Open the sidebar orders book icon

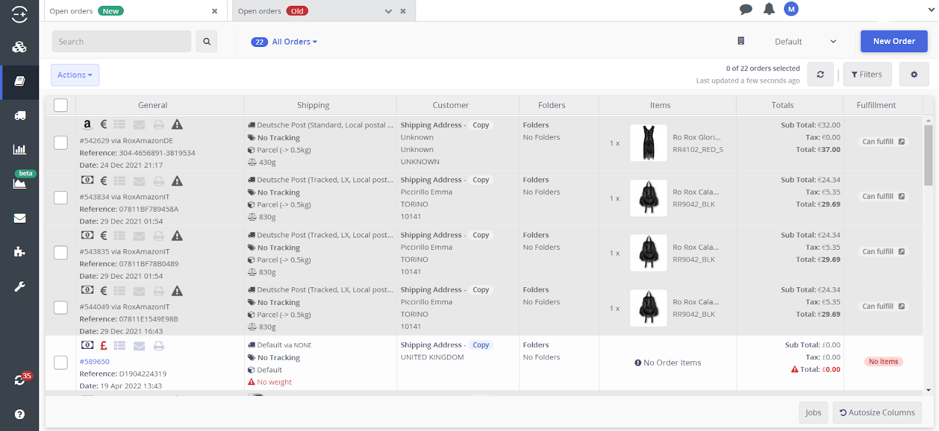(x=19, y=82)
